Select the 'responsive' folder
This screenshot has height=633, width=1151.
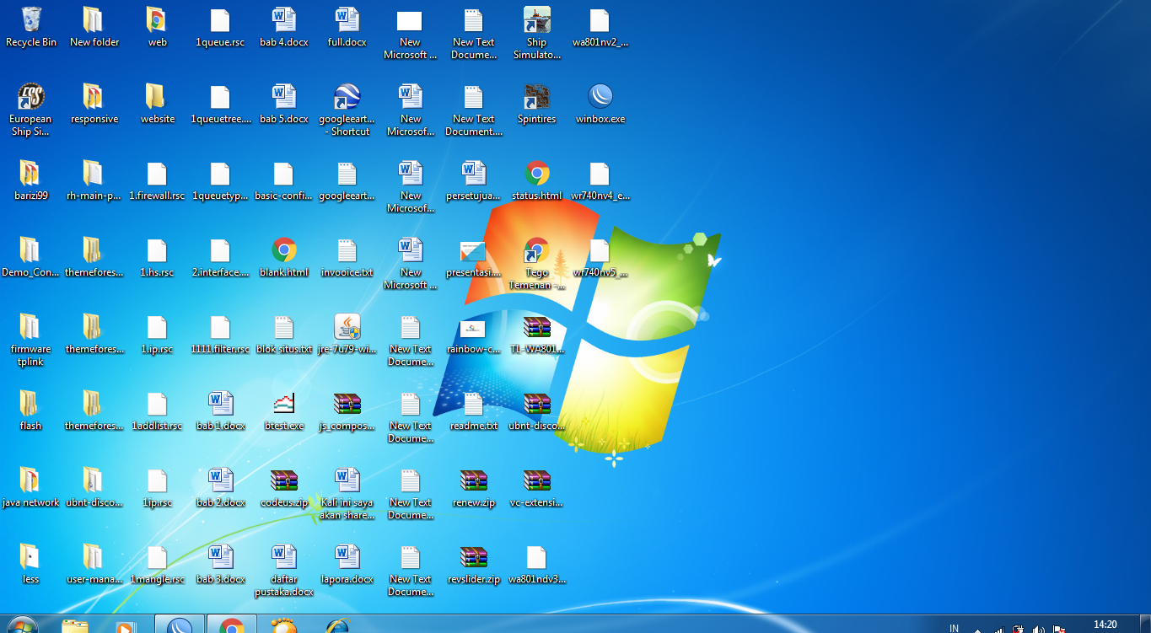click(94, 97)
